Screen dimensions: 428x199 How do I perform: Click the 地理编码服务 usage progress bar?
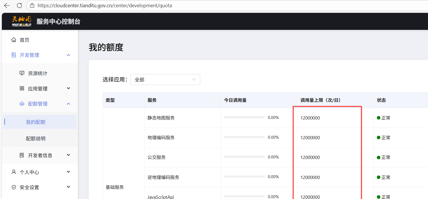pyautogui.click(x=244, y=137)
